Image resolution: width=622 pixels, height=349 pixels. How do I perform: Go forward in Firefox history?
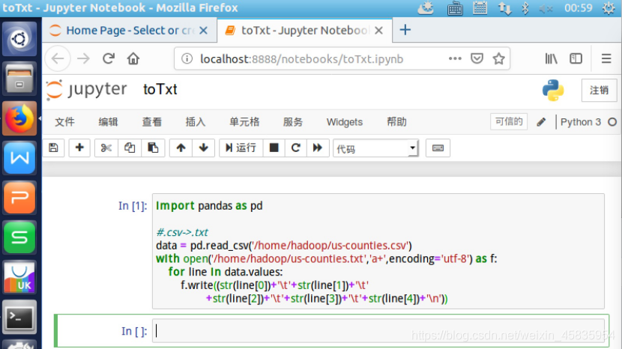coord(83,58)
